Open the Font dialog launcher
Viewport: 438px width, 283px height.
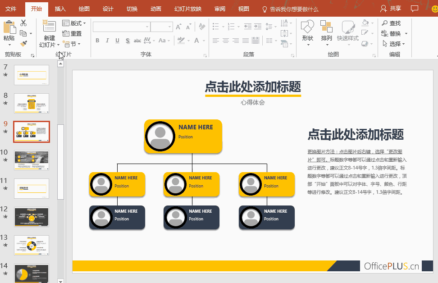tap(205, 55)
